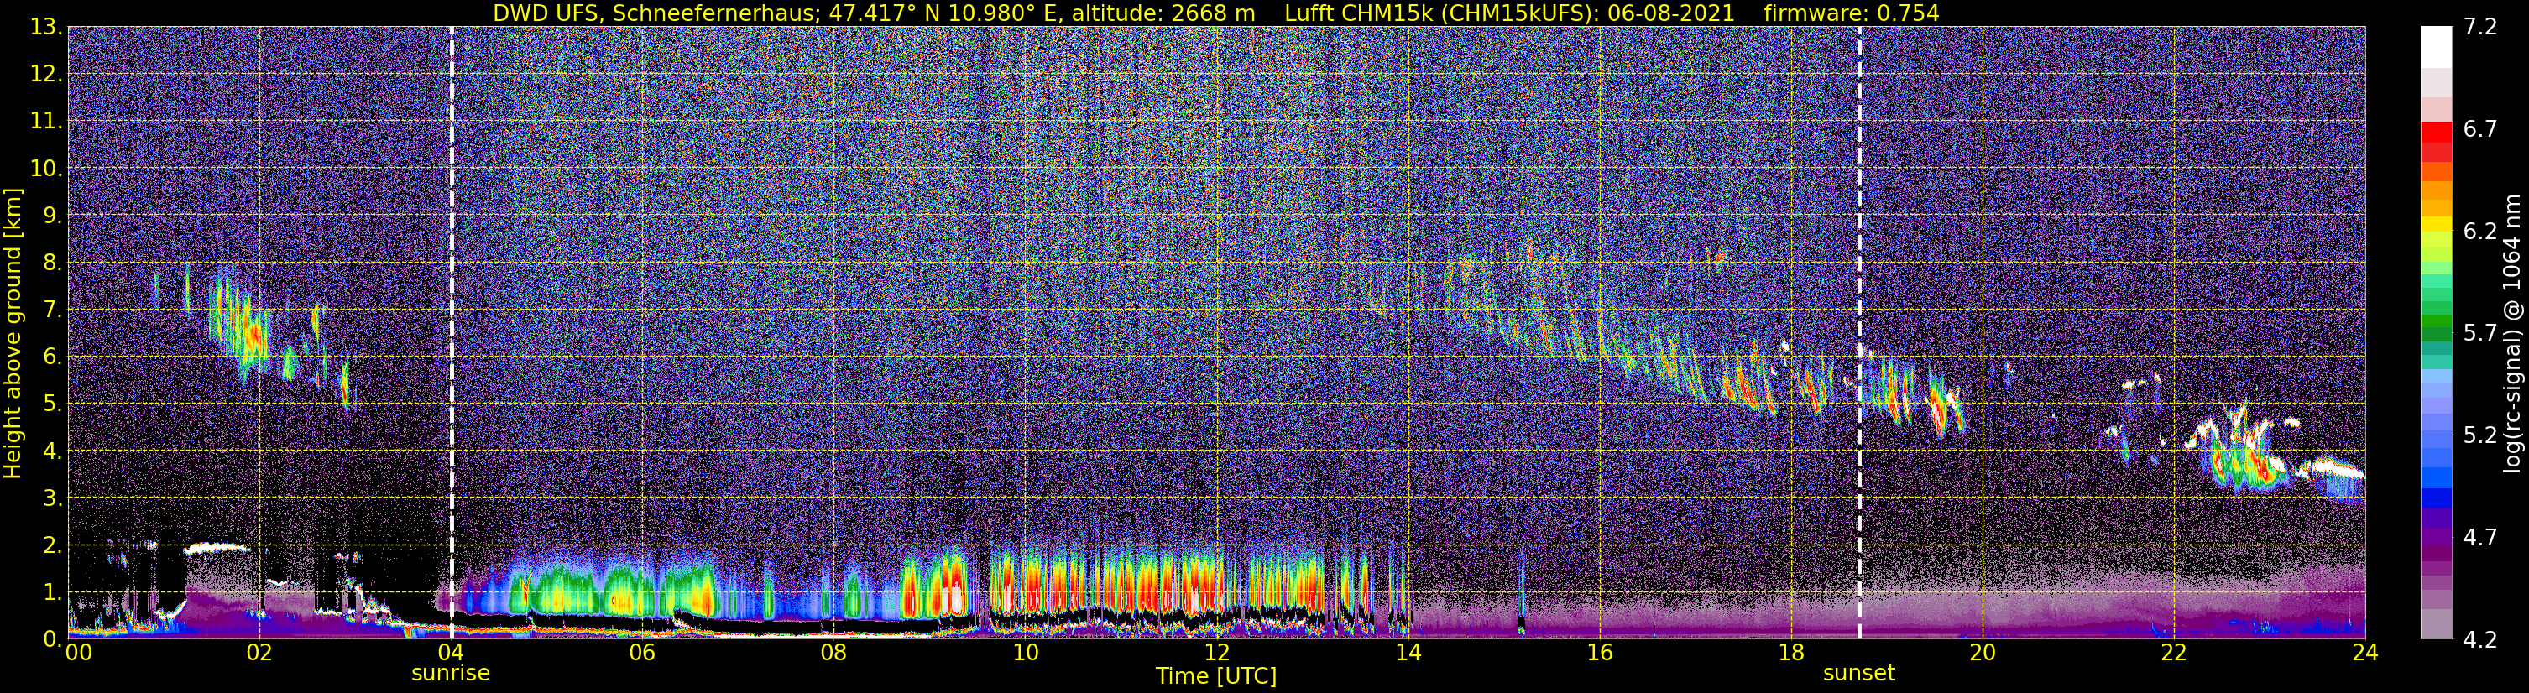Click the y-axis tick label '10.'
Screen dimensions: 2529x693
pos(47,169)
